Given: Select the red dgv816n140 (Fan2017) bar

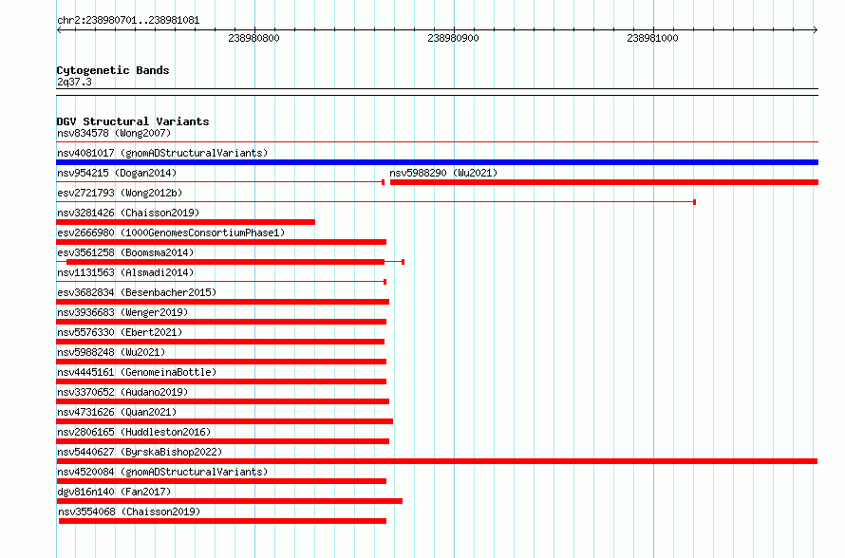Looking at the screenshot, I should click(x=229, y=501).
